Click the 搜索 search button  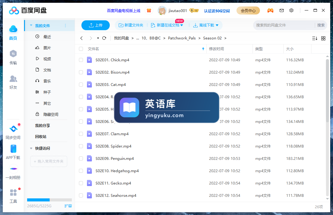[321, 25]
